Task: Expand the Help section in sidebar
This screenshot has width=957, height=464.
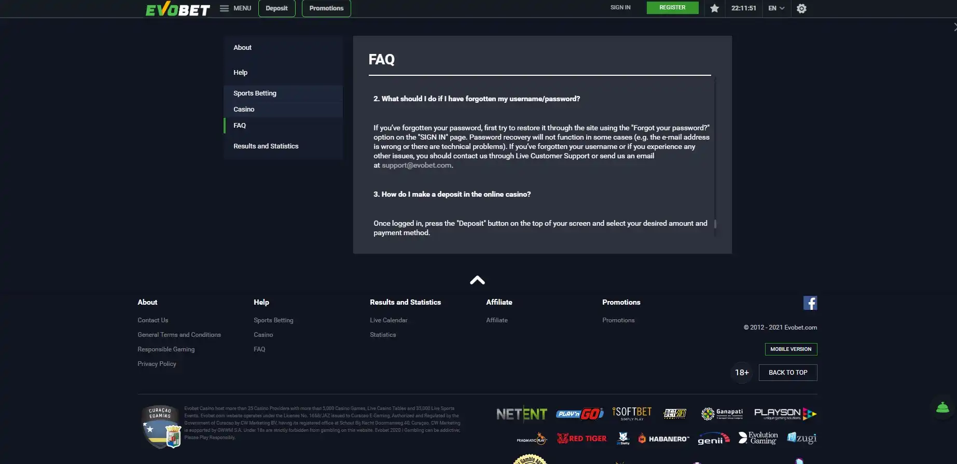Action: click(x=240, y=73)
